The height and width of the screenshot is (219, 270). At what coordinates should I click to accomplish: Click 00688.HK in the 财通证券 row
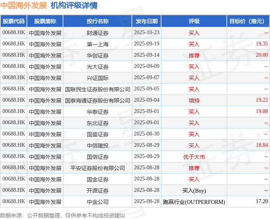14,33
